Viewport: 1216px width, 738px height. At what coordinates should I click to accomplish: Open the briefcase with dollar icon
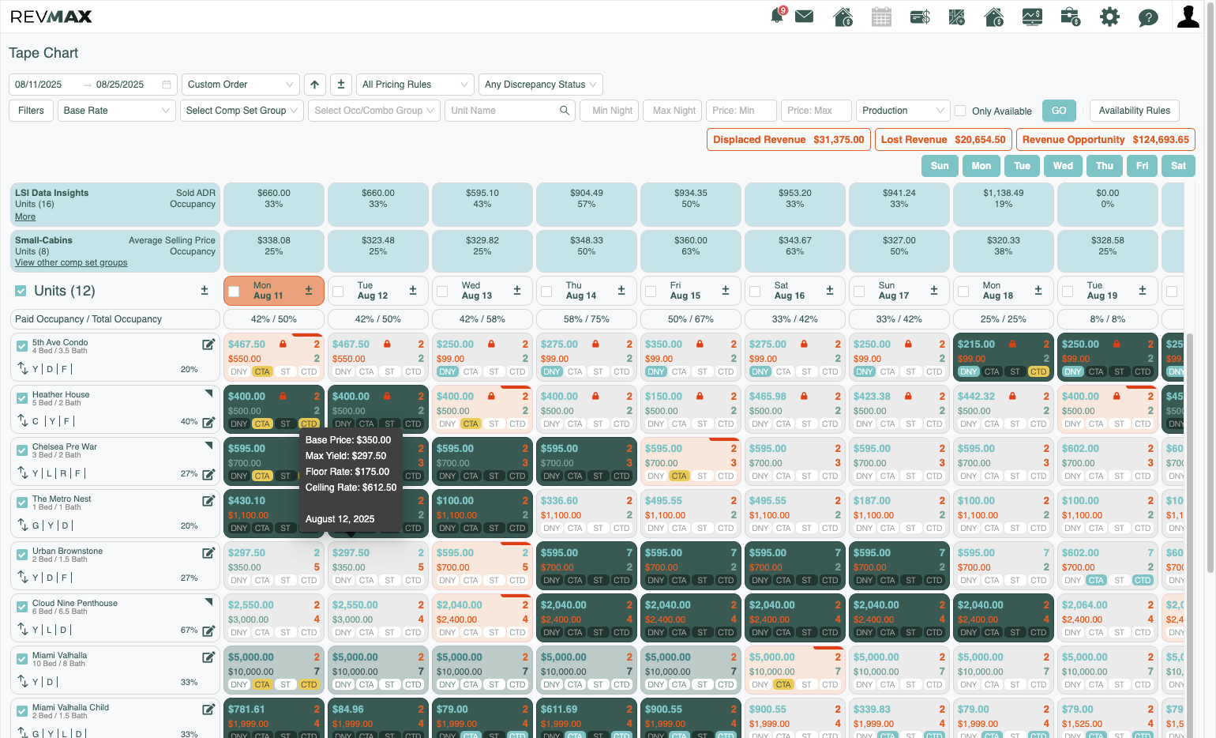point(1070,17)
